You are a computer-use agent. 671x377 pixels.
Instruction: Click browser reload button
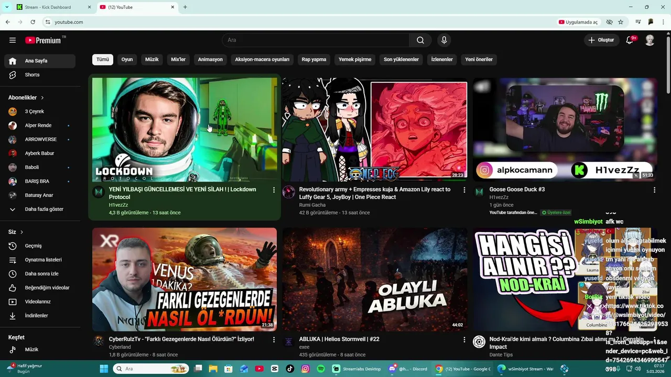pos(33,22)
